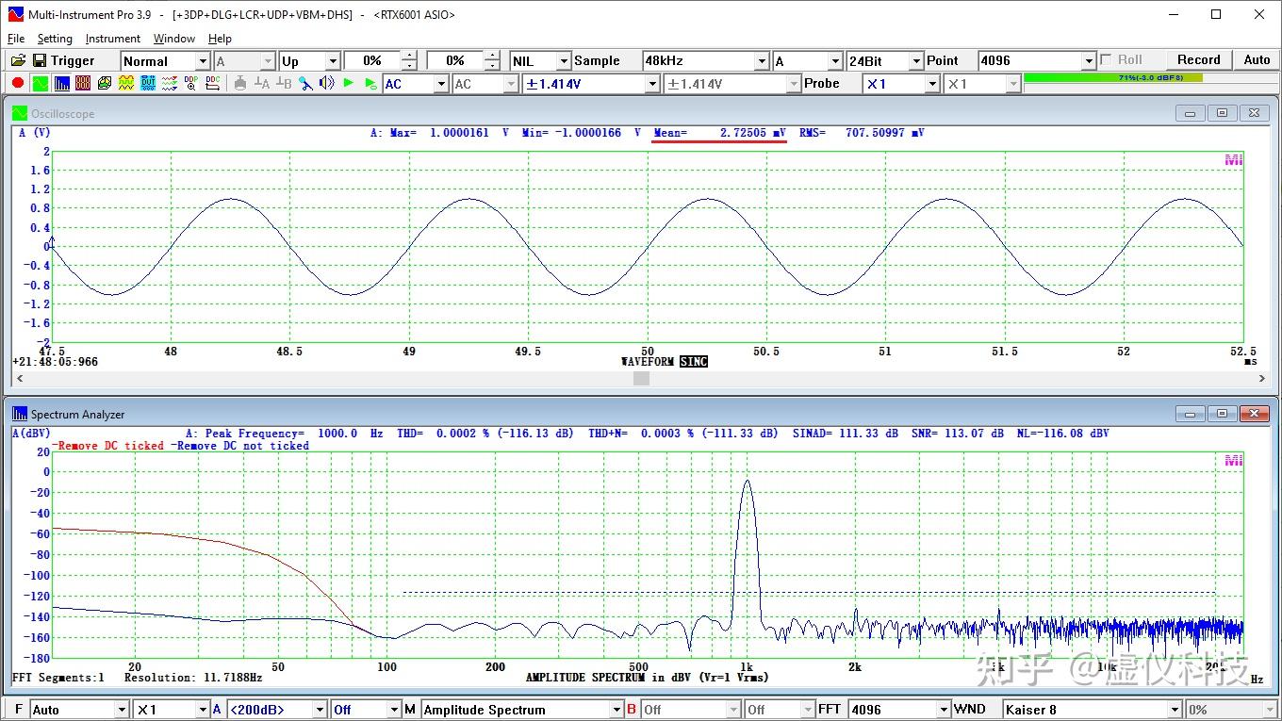Click the oscilloscope horizontal scrollbar thumb

click(x=641, y=378)
